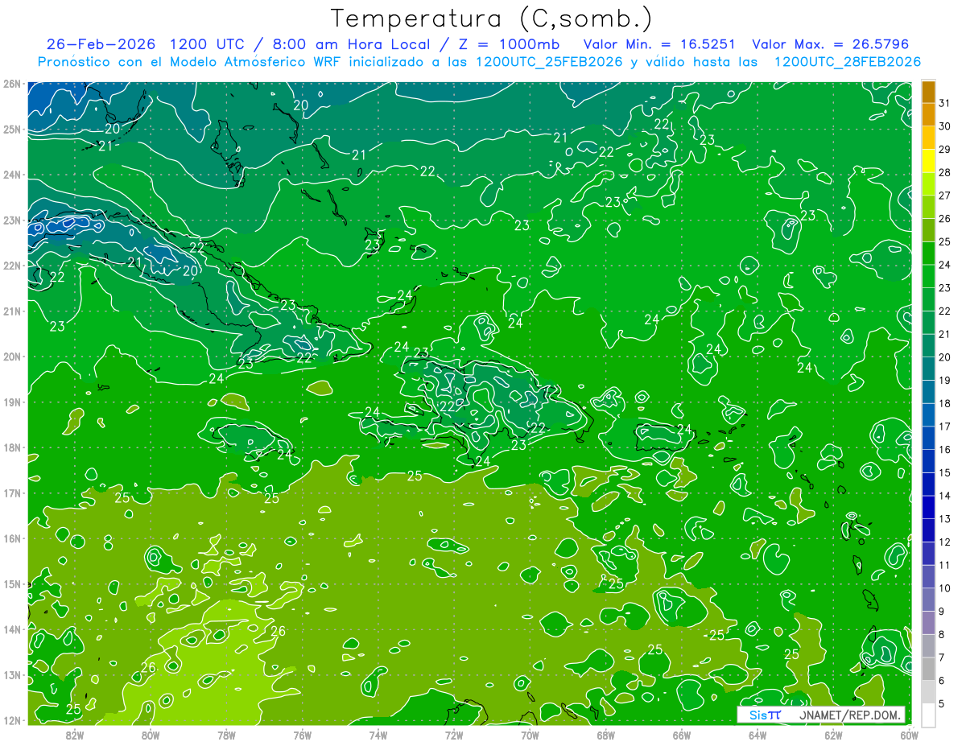Click the title "Temperatura (C,somb.)"

click(492, 19)
